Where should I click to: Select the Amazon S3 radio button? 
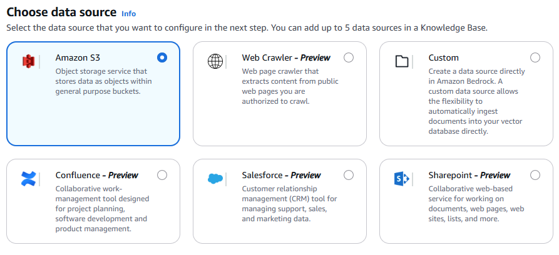pyautogui.click(x=162, y=57)
